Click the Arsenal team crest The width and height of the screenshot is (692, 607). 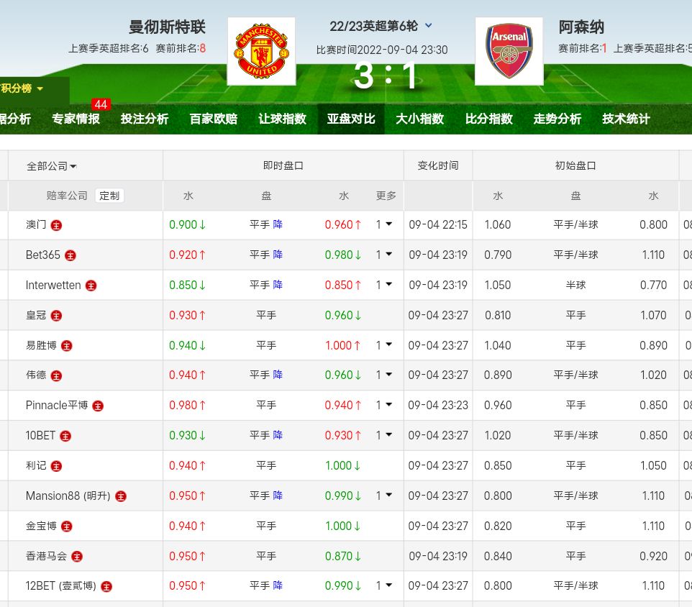coord(509,52)
